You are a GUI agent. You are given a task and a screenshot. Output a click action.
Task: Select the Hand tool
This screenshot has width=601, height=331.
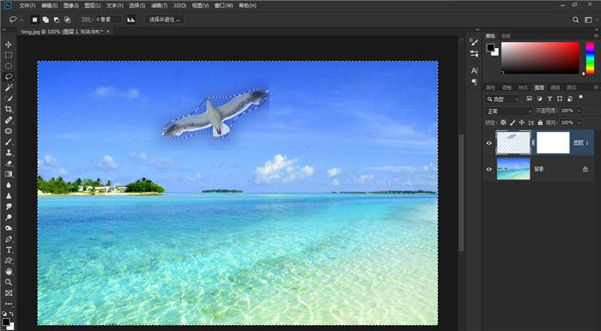(9, 272)
